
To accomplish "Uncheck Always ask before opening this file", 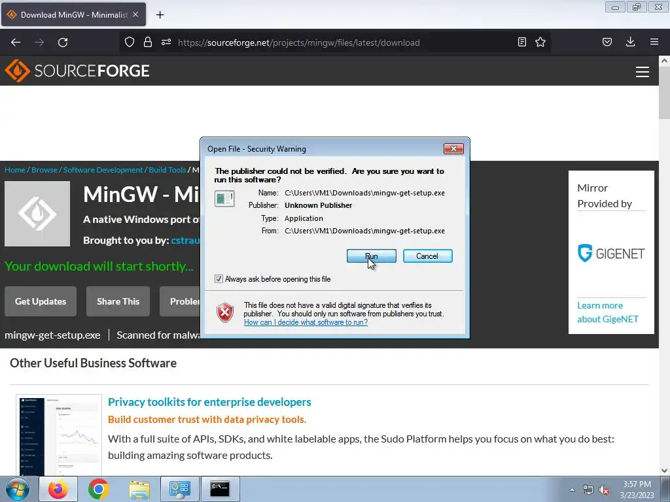I will [x=219, y=279].
